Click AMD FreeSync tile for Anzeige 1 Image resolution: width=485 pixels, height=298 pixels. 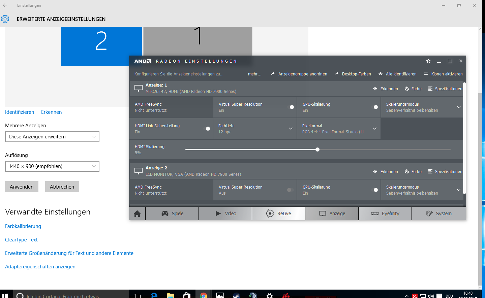click(x=171, y=107)
